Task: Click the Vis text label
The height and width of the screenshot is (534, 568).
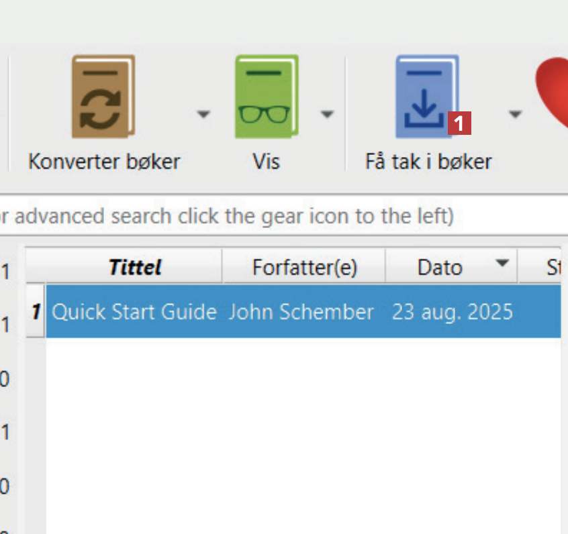Action: tap(266, 162)
